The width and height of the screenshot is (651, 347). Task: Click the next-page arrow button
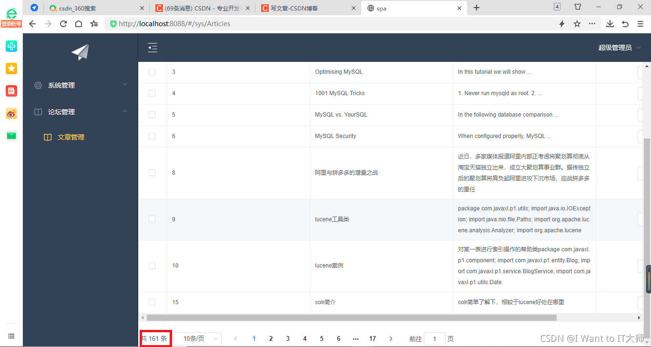click(x=391, y=338)
